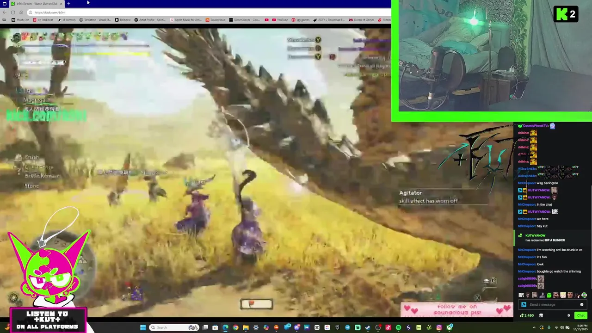Open a new browser tab
The height and width of the screenshot is (333, 592).
pyautogui.click(x=69, y=4)
